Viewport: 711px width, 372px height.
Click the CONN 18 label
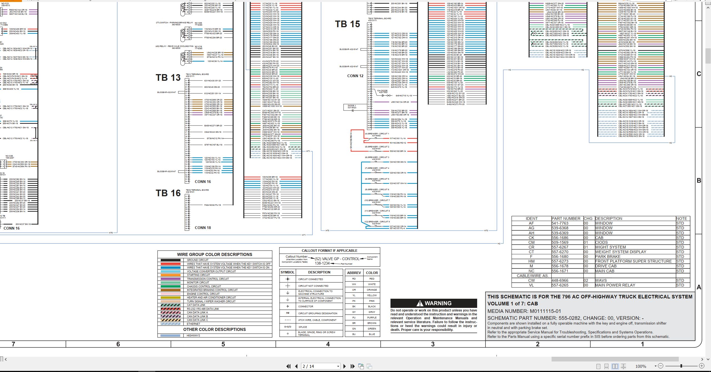coord(203,228)
